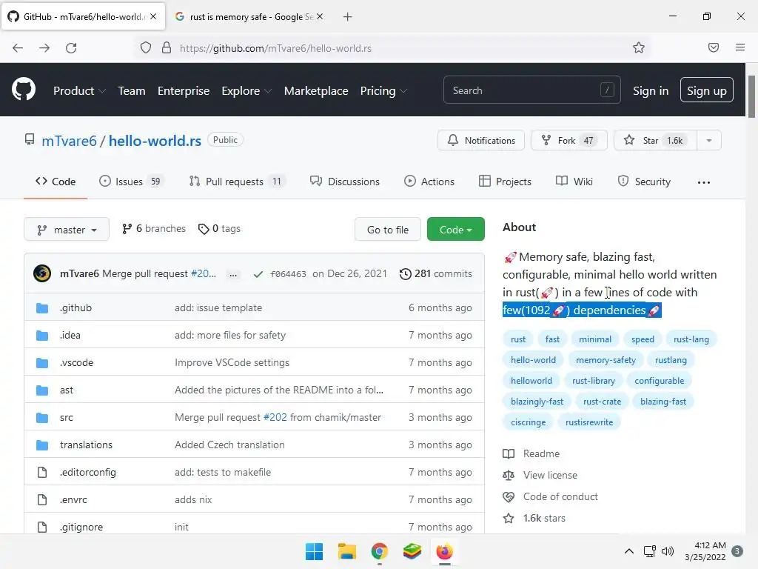Star the repository

(x=655, y=140)
